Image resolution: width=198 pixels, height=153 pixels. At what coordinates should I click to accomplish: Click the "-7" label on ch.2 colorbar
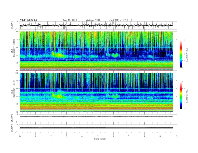point(184,109)
